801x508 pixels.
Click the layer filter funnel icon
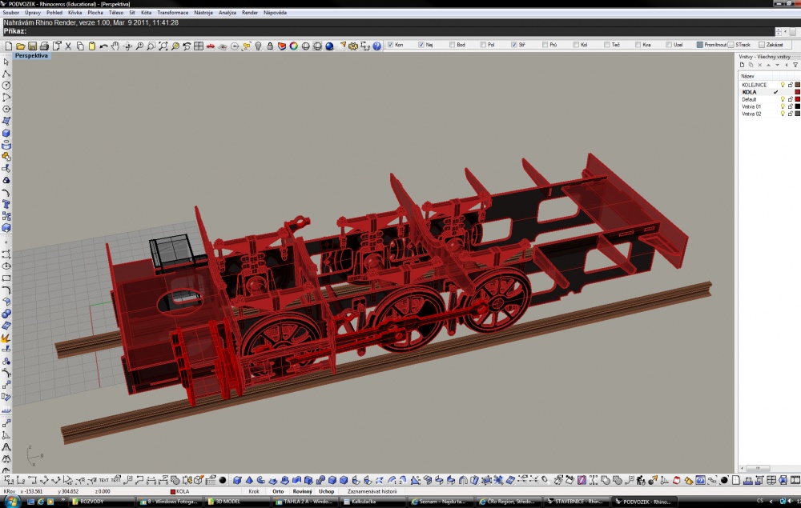point(795,65)
